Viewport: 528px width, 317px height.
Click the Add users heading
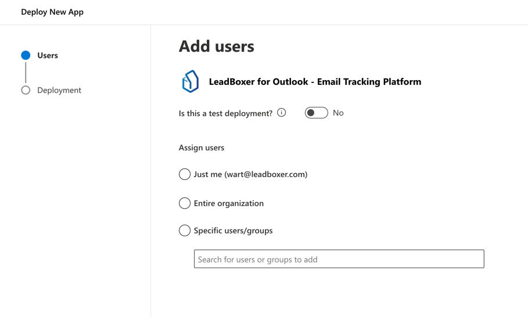216,46
